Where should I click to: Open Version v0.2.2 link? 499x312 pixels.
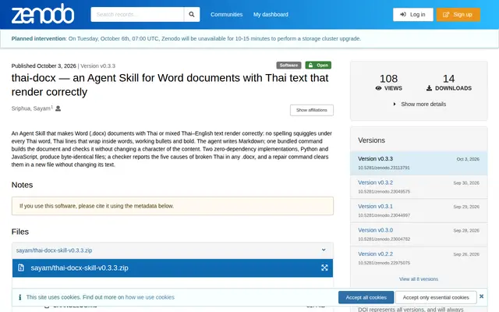[x=375, y=253]
